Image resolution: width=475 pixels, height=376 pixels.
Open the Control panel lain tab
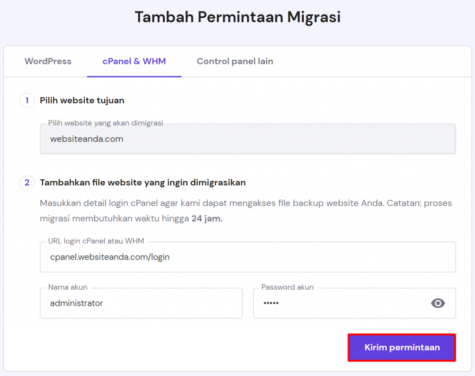(x=235, y=61)
